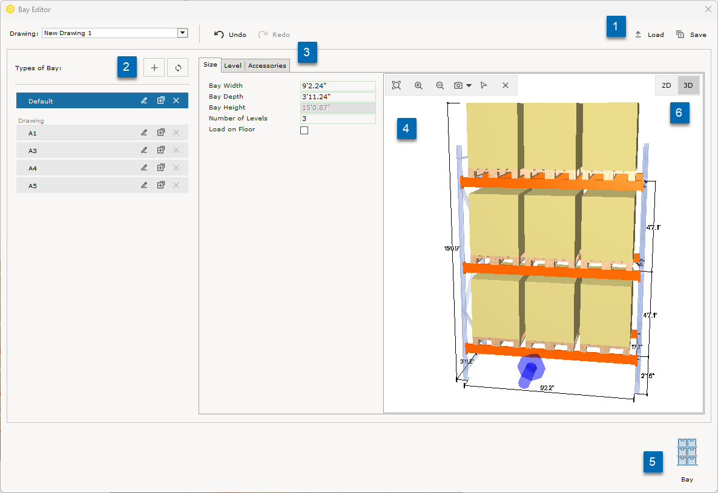The height and width of the screenshot is (493, 718).
Task: Toggle the 3D view mode
Action: coord(688,85)
